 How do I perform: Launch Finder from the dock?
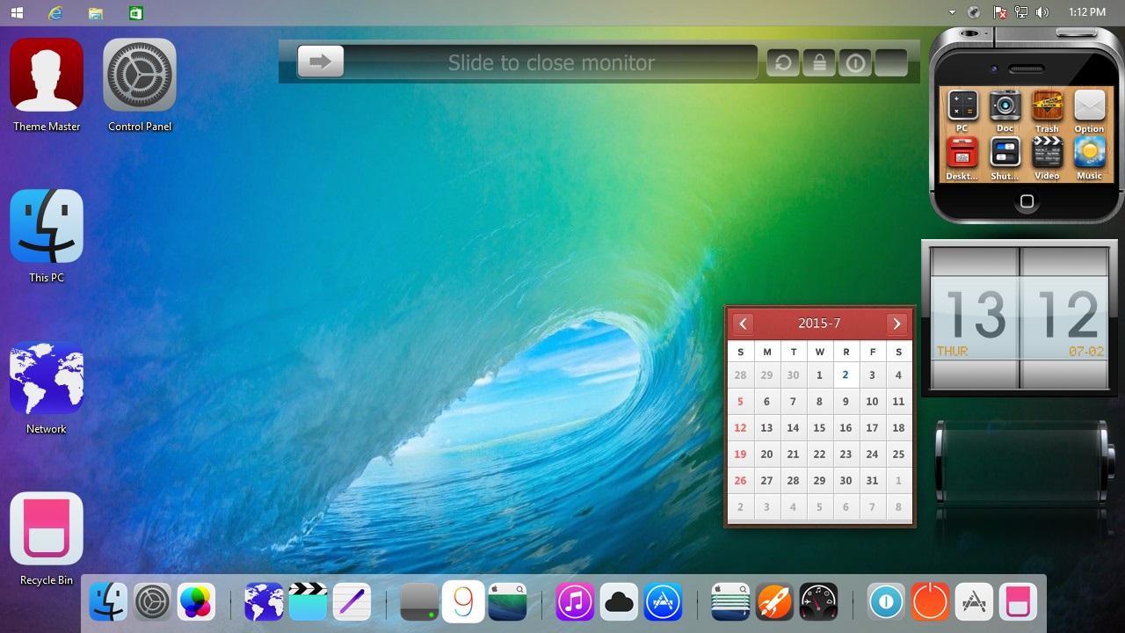click(109, 602)
